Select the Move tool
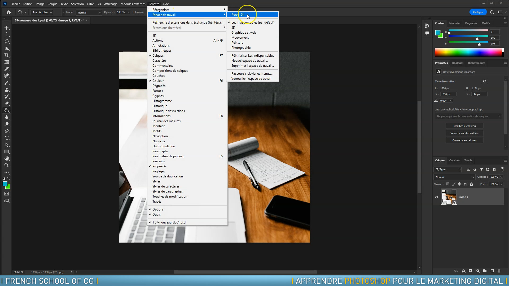This screenshot has width=509, height=286. [7, 28]
